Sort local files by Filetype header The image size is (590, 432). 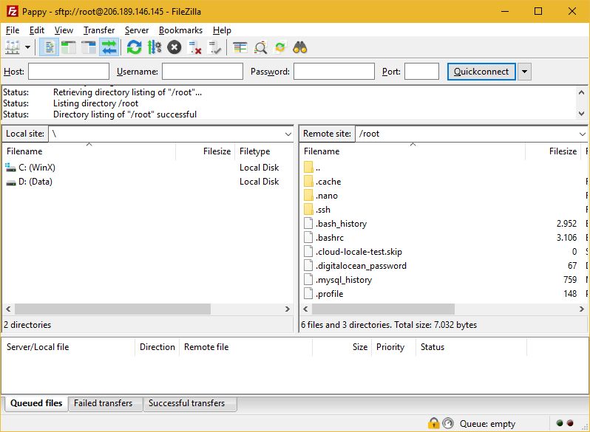coord(264,151)
